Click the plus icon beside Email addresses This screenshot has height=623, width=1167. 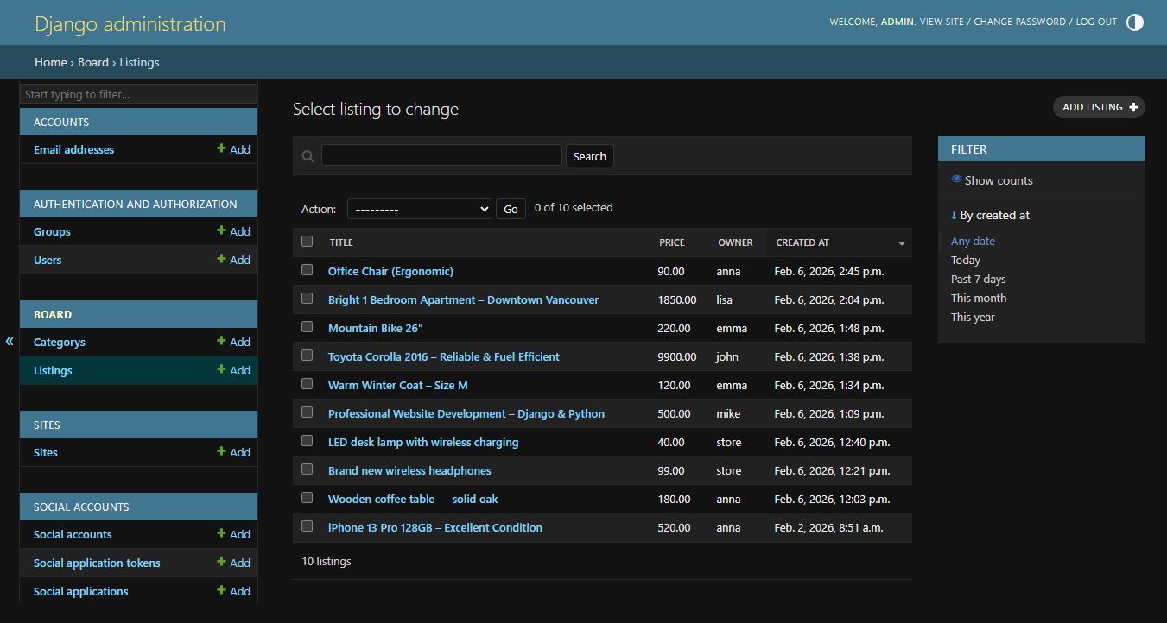(221, 148)
